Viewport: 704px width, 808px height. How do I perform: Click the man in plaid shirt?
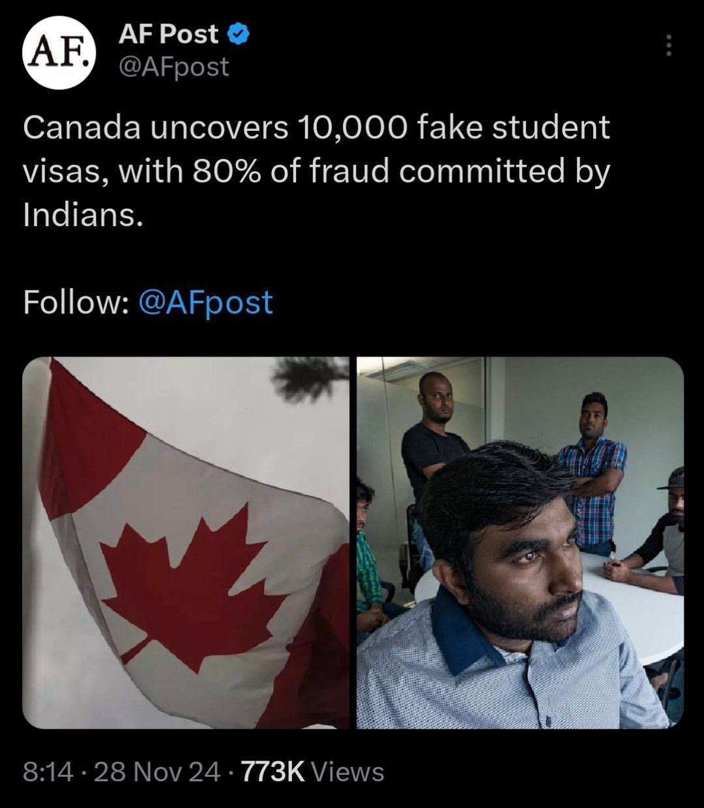(x=591, y=469)
